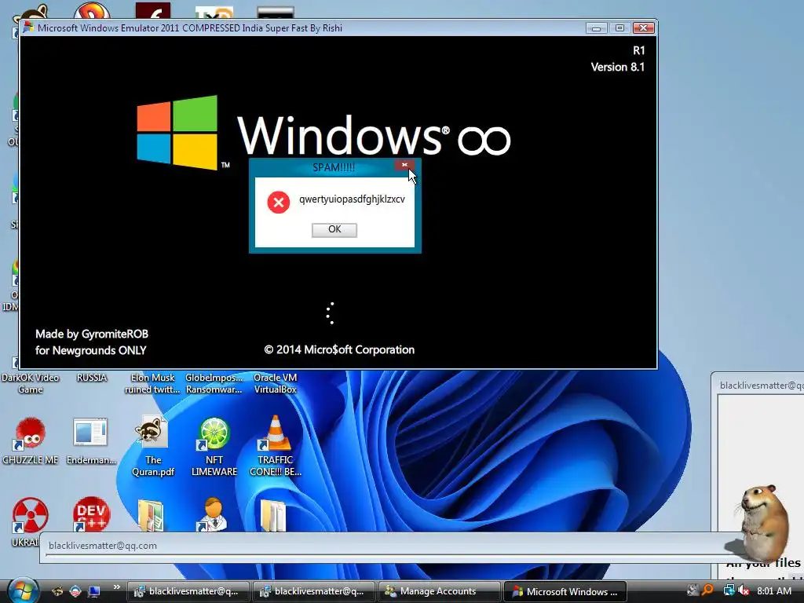
Task: Launch the DEV C++ desktop shortcut
Action: [91, 513]
